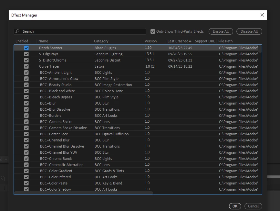Click the BCC Grads & Tints cell
Screen dimensions: 280x211
pyautogui.click(x=109, y=171)
